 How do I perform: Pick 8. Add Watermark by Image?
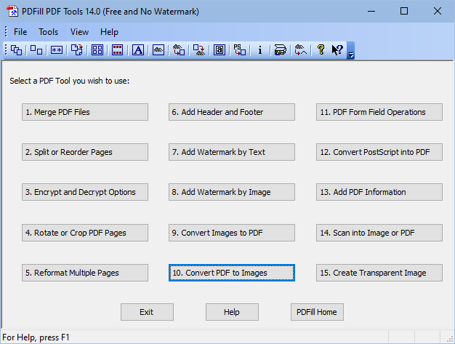tap(232, 192)
